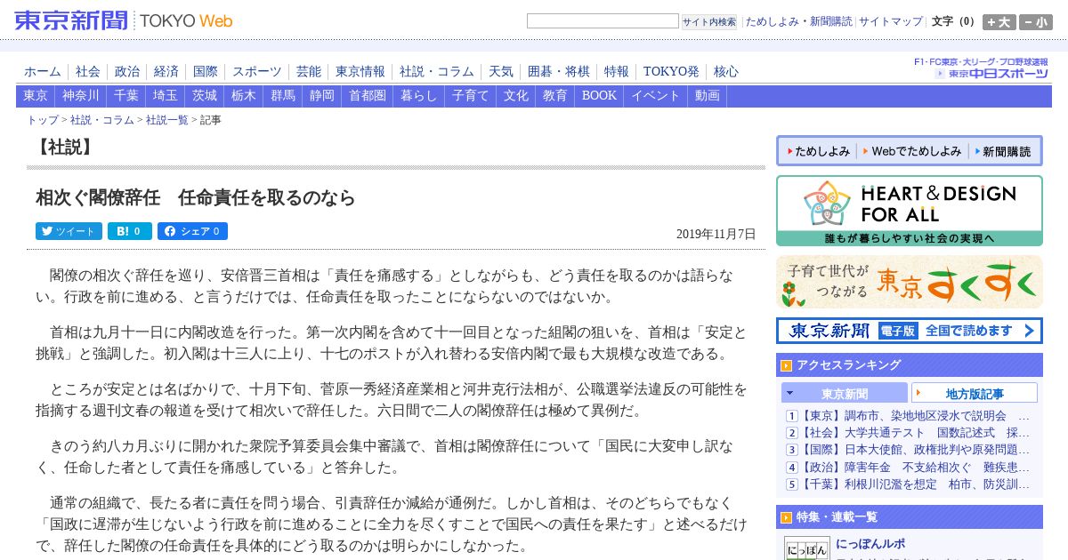Image resolution: width=1068 pixels, height=560 pixels.
Task: Open the 天気 section menu
Action: pos(501,72)
